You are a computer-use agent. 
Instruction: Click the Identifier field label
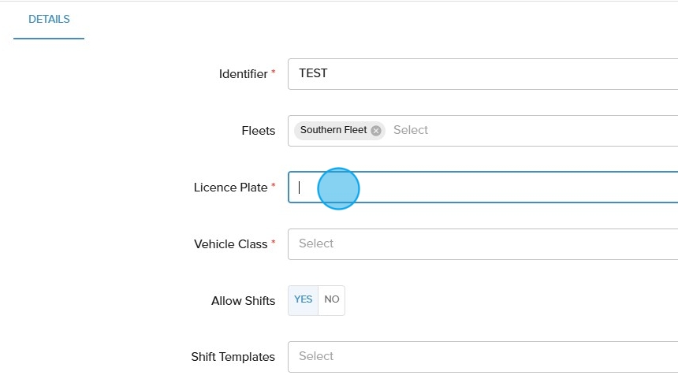pos(243,74)
